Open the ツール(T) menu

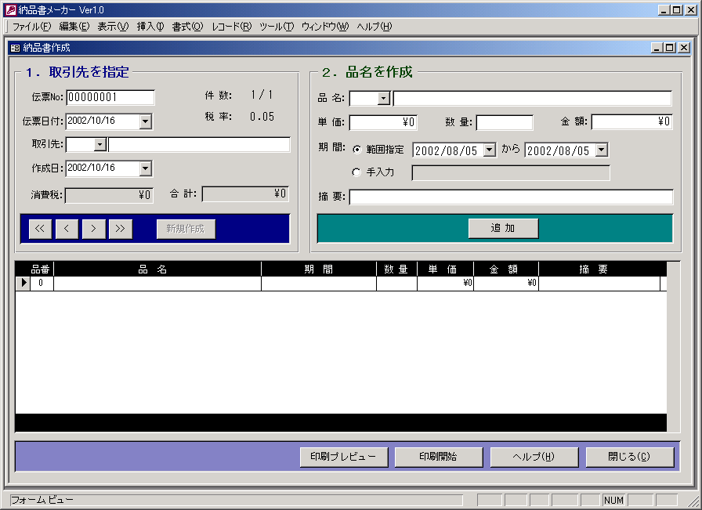pyautogui.click(x=277, y=27)
